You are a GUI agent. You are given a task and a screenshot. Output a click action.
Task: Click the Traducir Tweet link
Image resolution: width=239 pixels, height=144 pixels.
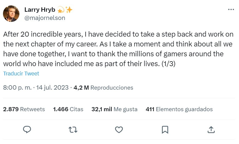tap(21, 74)
